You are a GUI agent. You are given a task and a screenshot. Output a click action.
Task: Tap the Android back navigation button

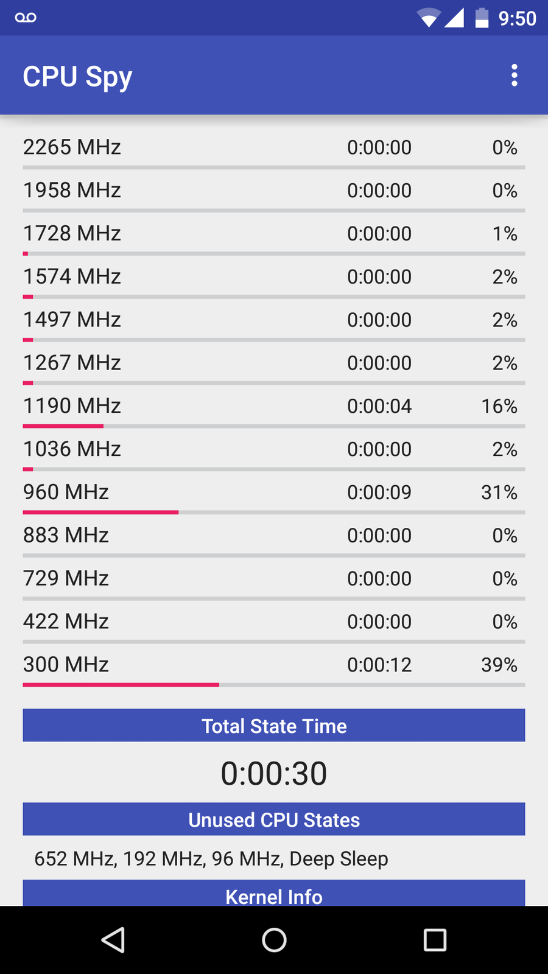click(x=114, y=940)
